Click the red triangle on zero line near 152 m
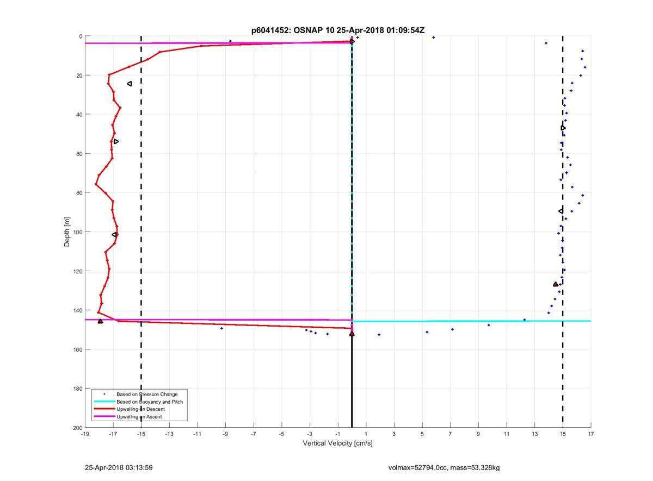This screenshot has width=653, height=481. point(352,334)
